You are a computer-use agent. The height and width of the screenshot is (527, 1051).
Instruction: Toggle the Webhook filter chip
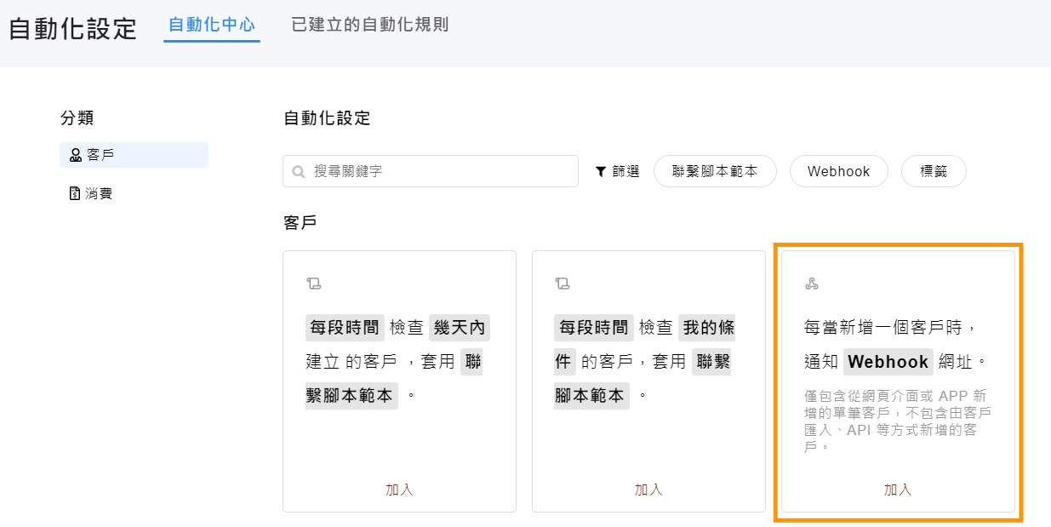click(839, 171)
